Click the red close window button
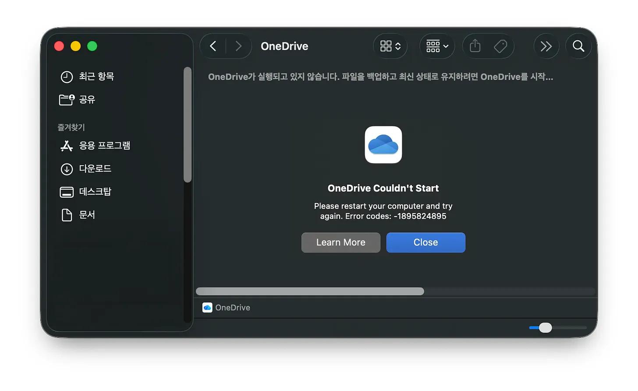The width and height of the screenshot is (638, 391). point(59,46)
